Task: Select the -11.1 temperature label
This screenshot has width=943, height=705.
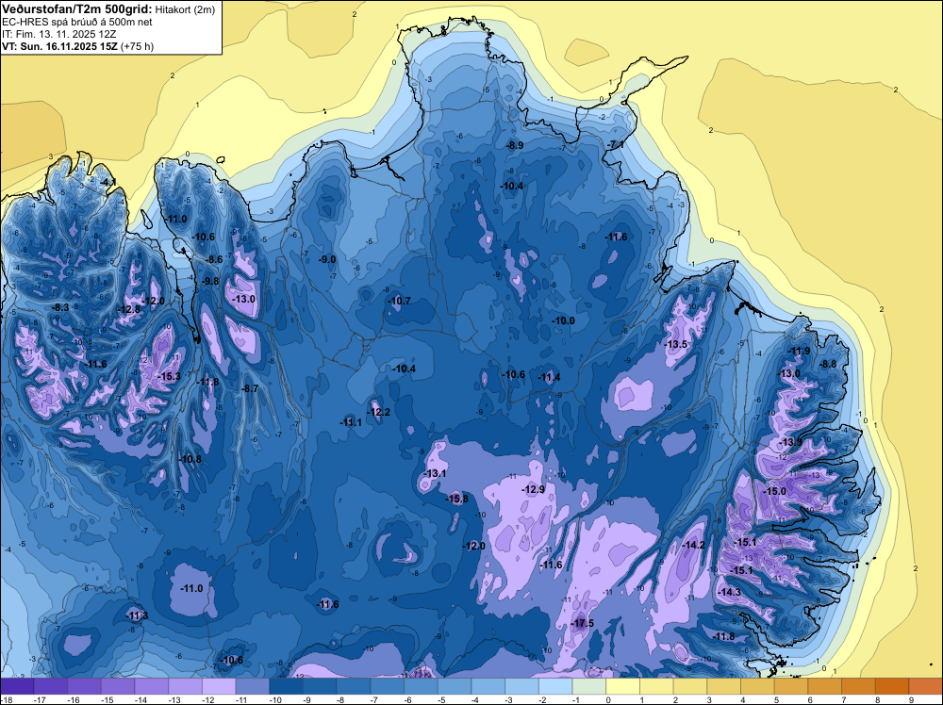Action: pos(351,422)
